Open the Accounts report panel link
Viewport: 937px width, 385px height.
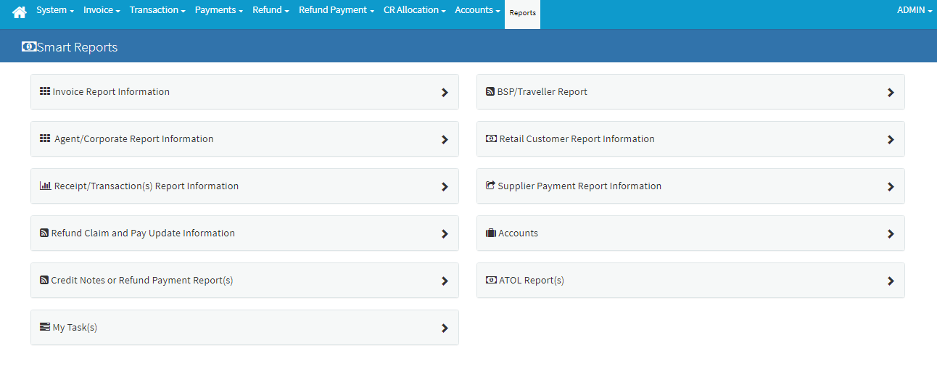click(x=519, y=233)
